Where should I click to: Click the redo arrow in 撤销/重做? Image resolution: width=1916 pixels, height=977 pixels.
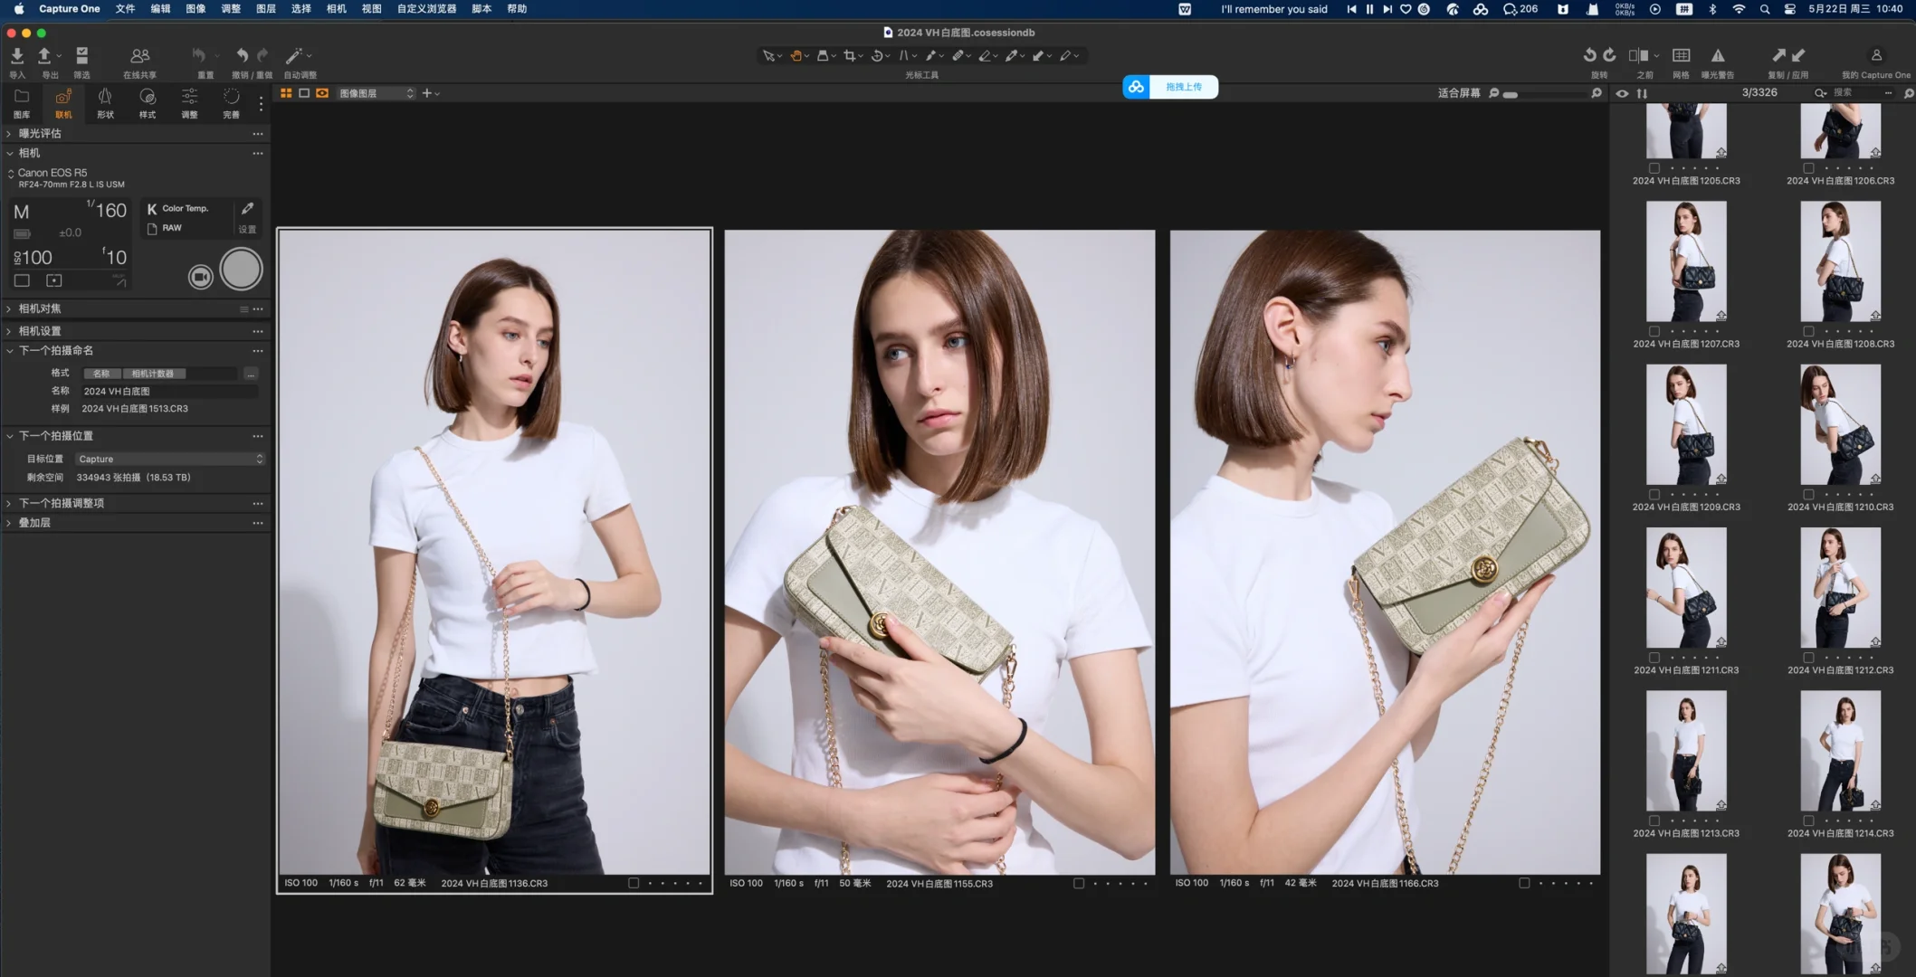pos(262,56)
